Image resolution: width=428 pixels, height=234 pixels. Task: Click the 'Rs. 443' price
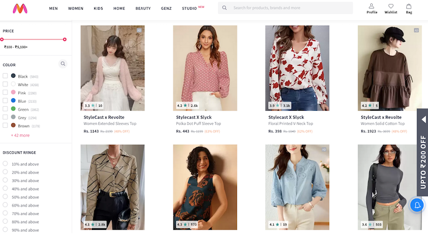[x=183, y=131]
